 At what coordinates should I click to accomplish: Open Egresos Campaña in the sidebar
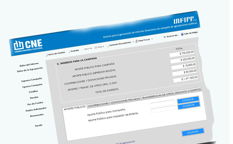click(x=32, y=85)
